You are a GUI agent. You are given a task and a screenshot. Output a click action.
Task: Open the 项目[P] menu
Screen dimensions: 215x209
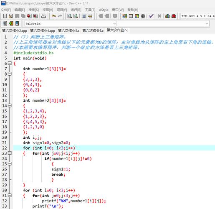click(x=62, y=10)
